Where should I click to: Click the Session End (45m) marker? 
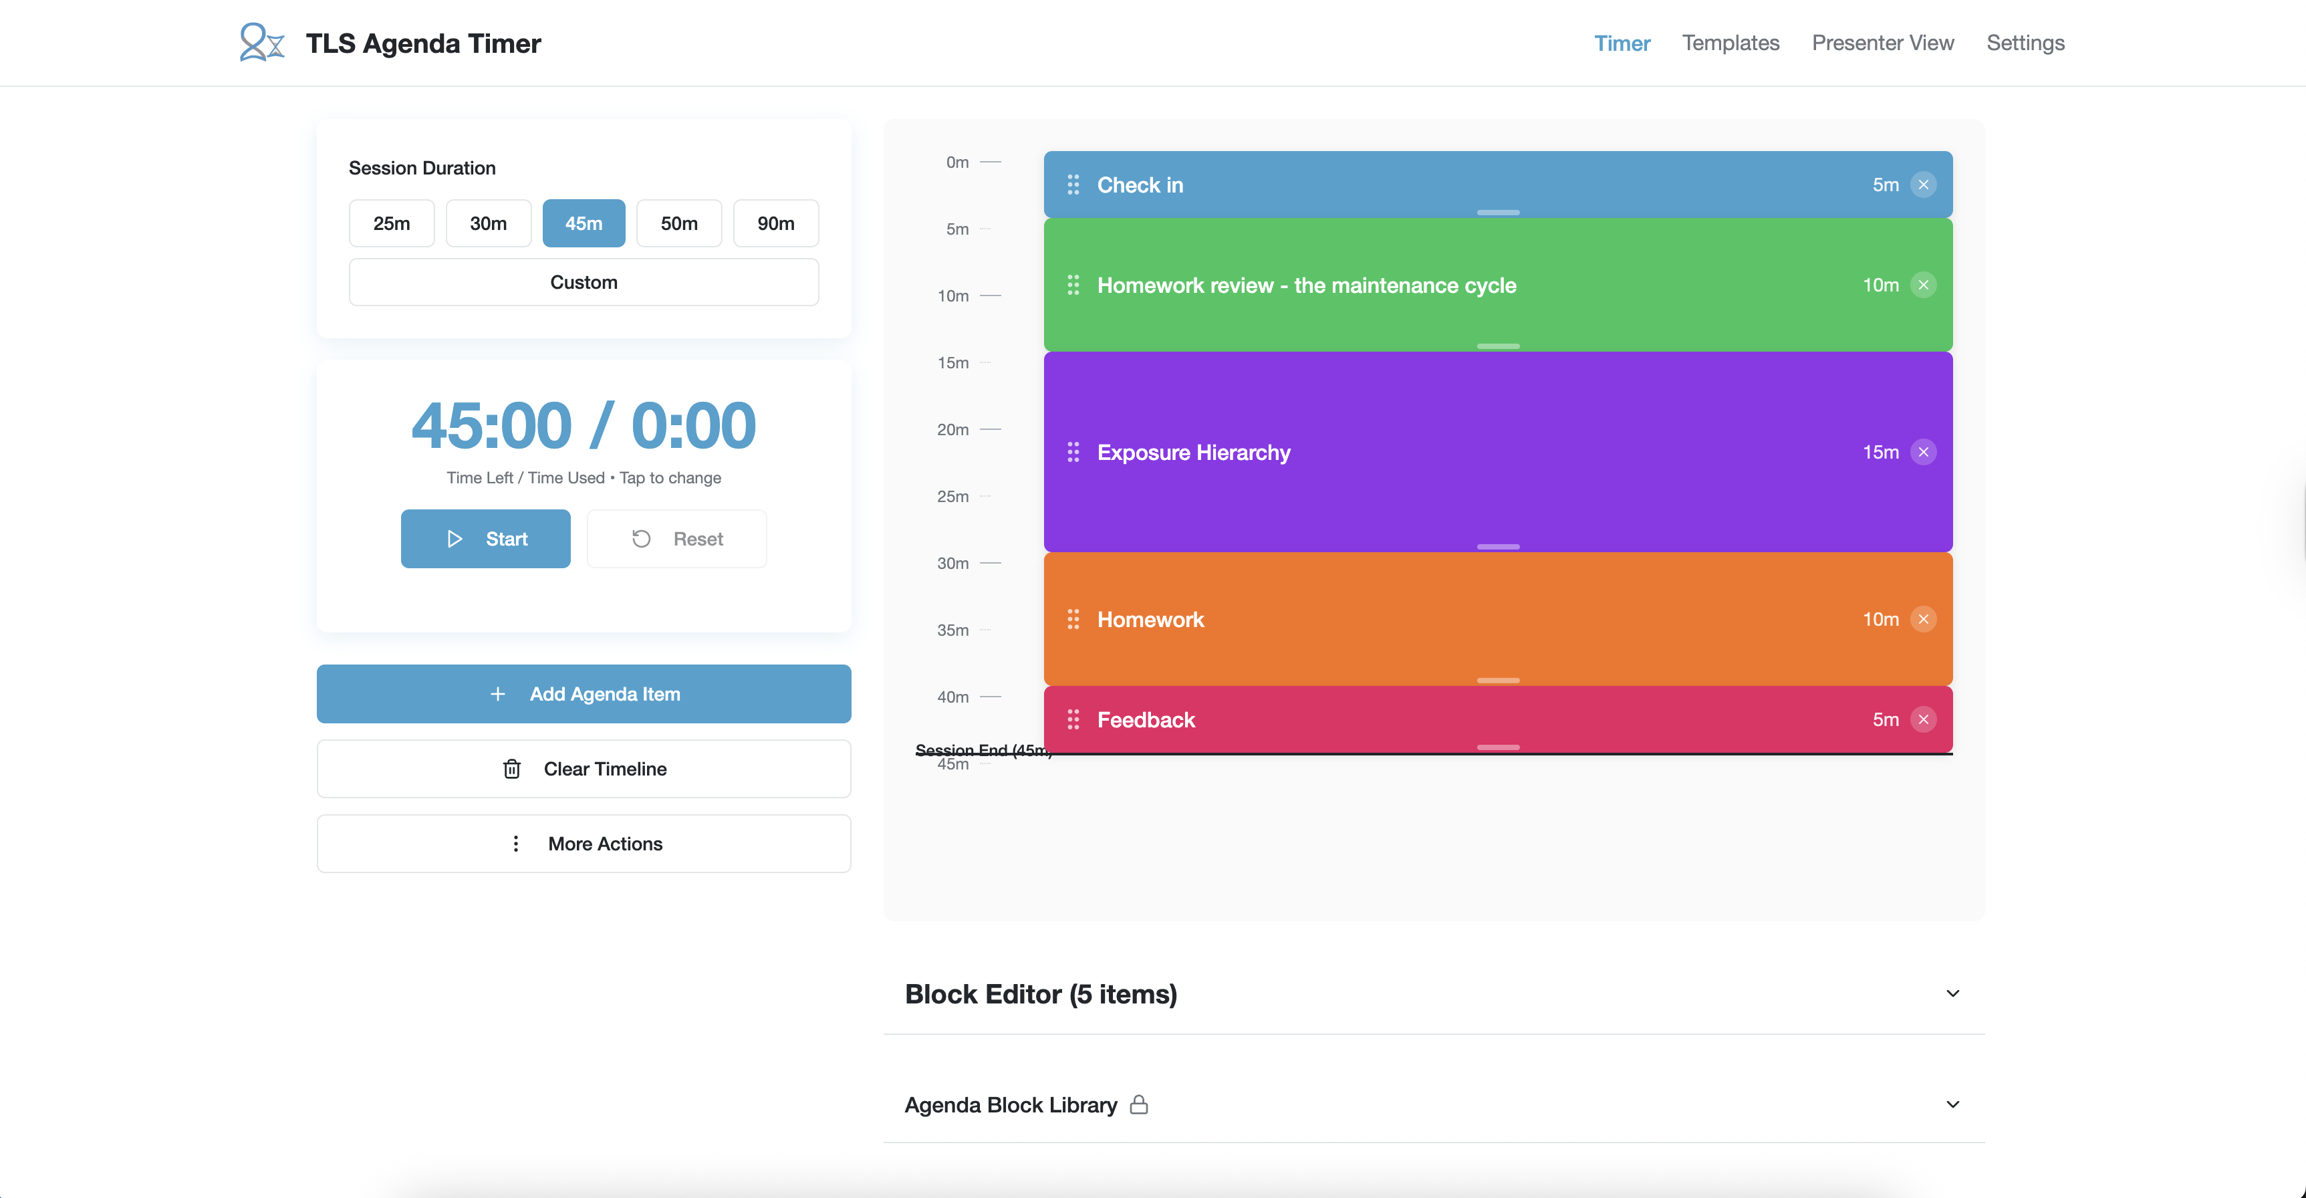[983, 750]
